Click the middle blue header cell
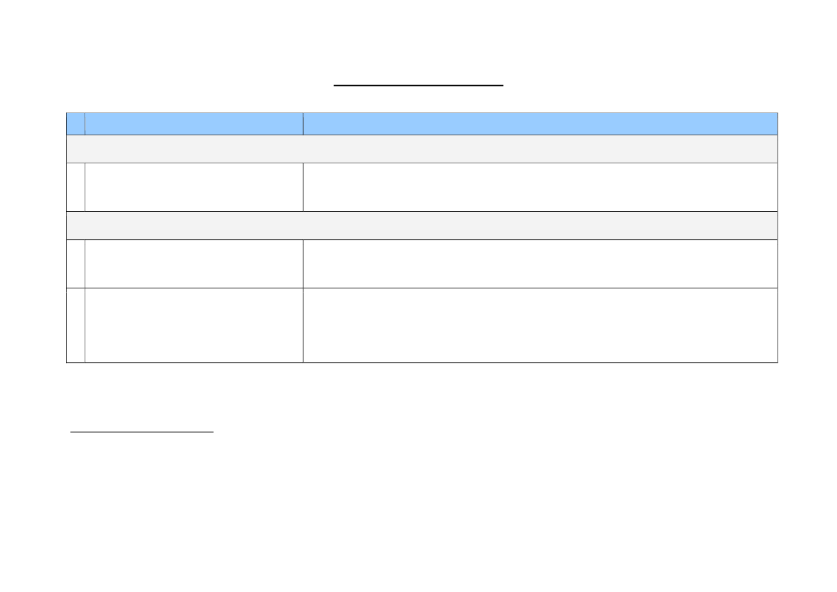 (194, 124)
